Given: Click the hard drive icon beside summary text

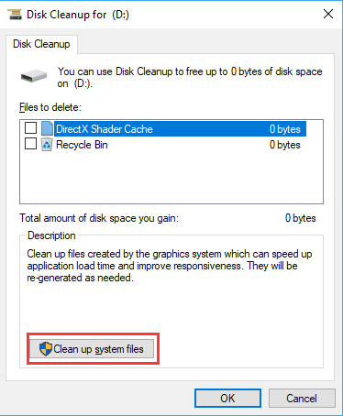Looking at the screenshot, I should click(34, 76).
